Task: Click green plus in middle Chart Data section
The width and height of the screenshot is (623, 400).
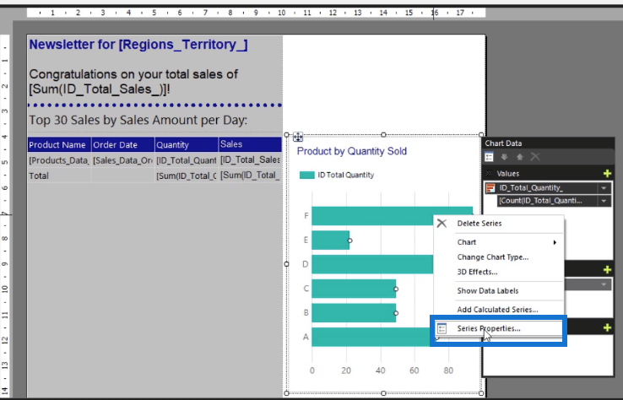Action: pyautogui.click(x=607, y=270)
